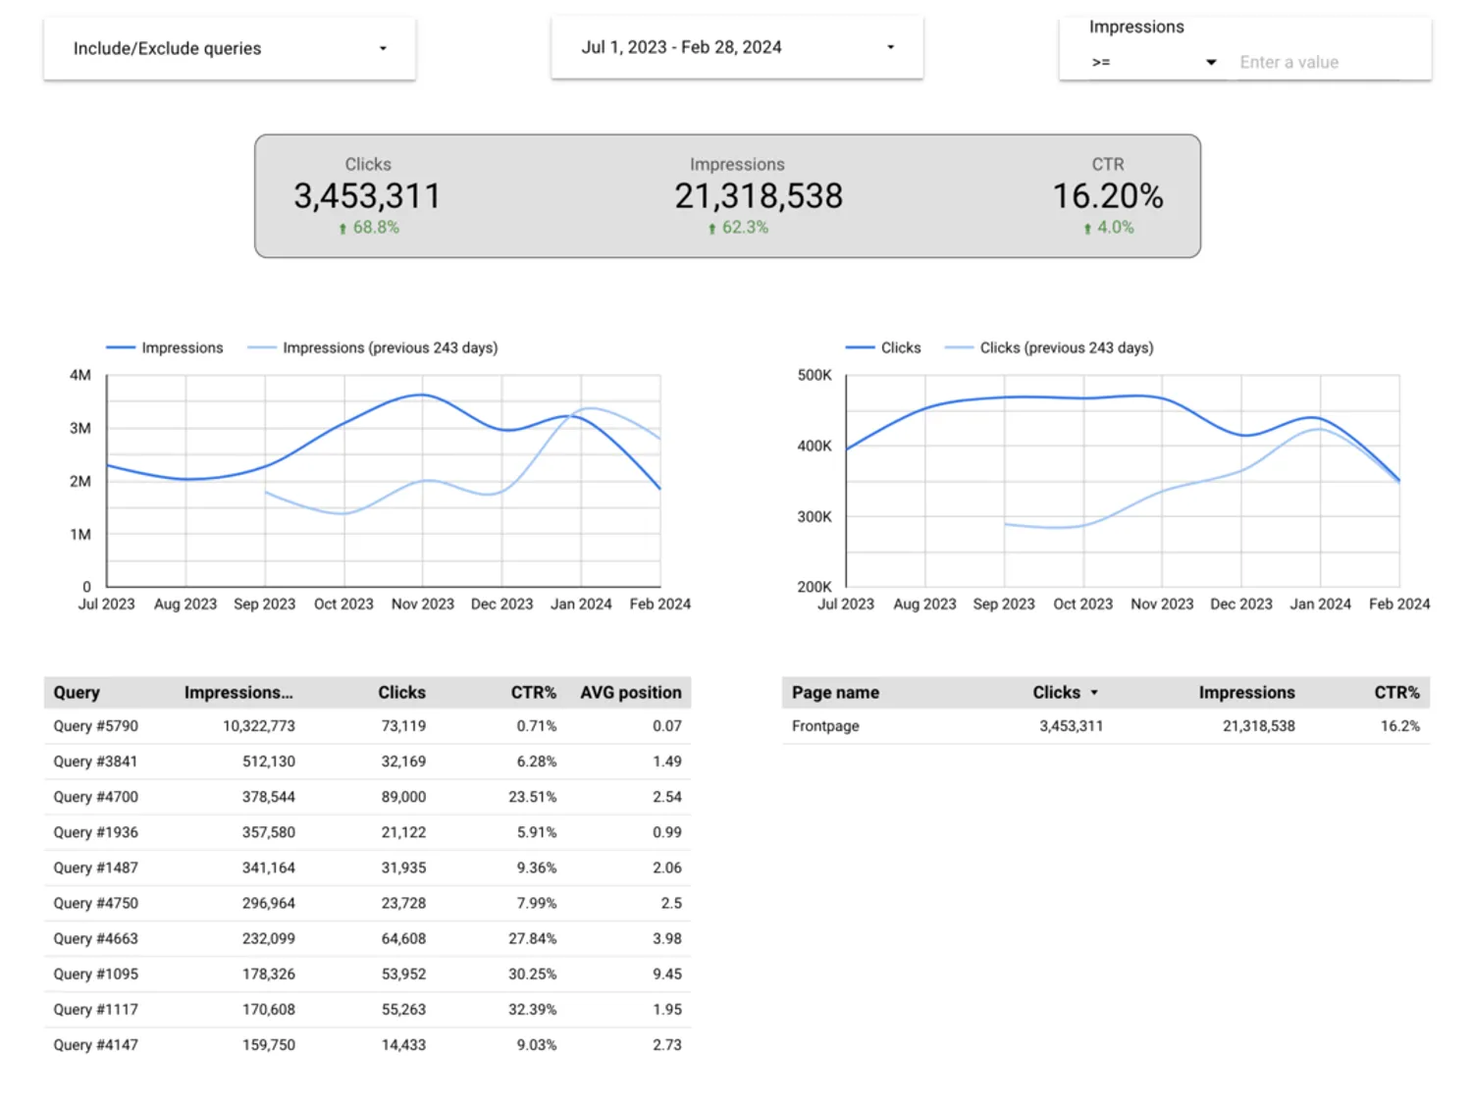This screenshot has width=1472, height=1105.
Task: Select the Query #4700 row
Action: coord(367,797)
